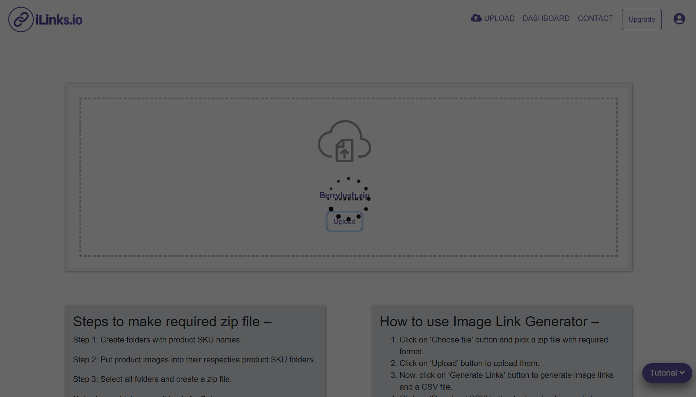Screen dimensions: 696x397
Task: Select the cloud upload icon beside UPLOAD
Action: click(x=476, y=18)
